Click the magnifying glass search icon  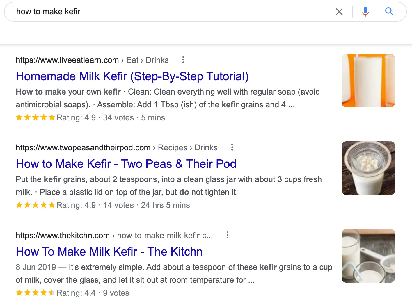(x=389, y=12)
